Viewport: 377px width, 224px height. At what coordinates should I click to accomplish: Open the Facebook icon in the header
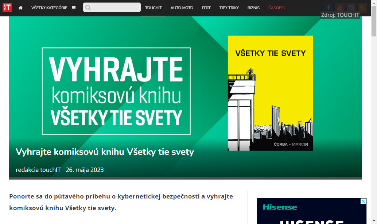(329, 8)
